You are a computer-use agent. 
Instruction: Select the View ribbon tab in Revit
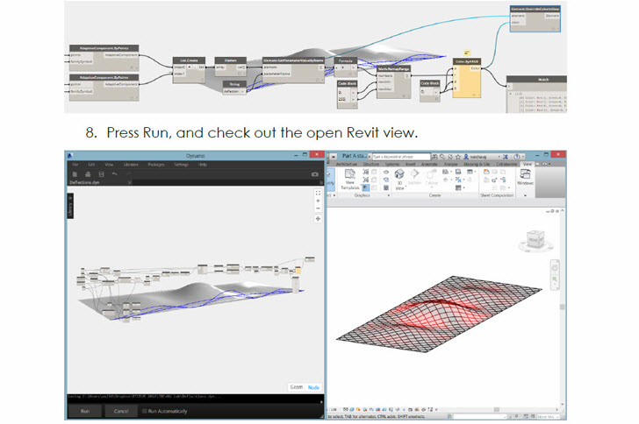[528, 164]
